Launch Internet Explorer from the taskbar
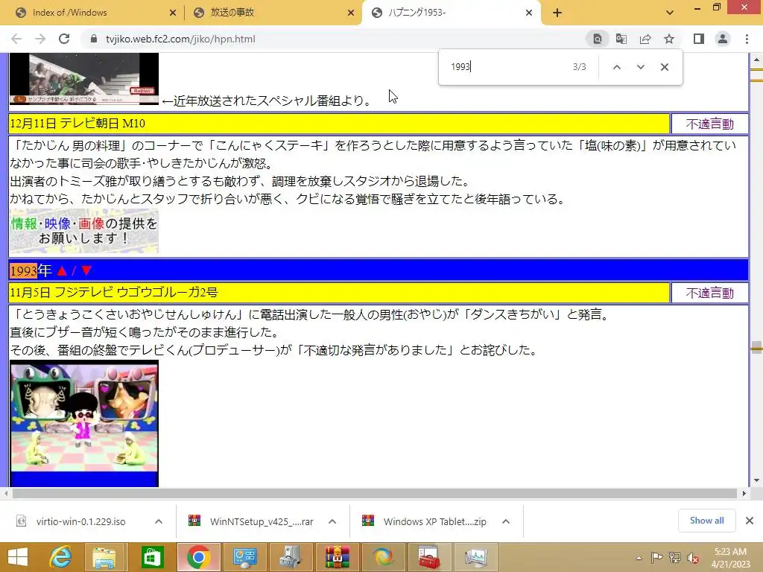This screenshot has height=572, width=763. [x=60, y=557]
